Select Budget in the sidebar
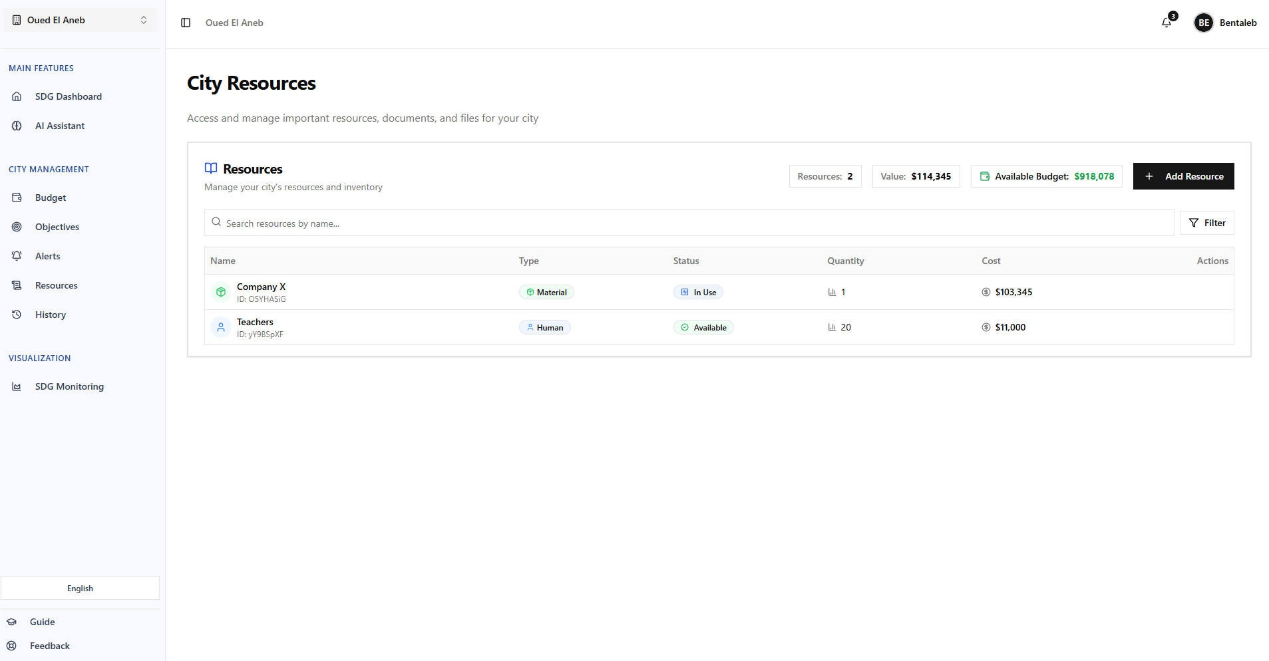This screenshot has width=1269, height=661. (x=50, y=197)
